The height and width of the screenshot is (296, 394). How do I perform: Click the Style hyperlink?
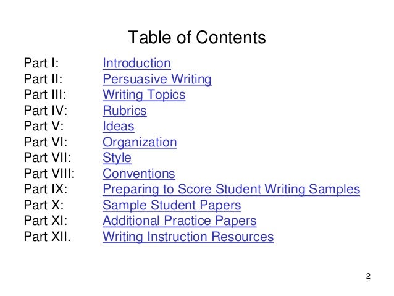[117, 158]
